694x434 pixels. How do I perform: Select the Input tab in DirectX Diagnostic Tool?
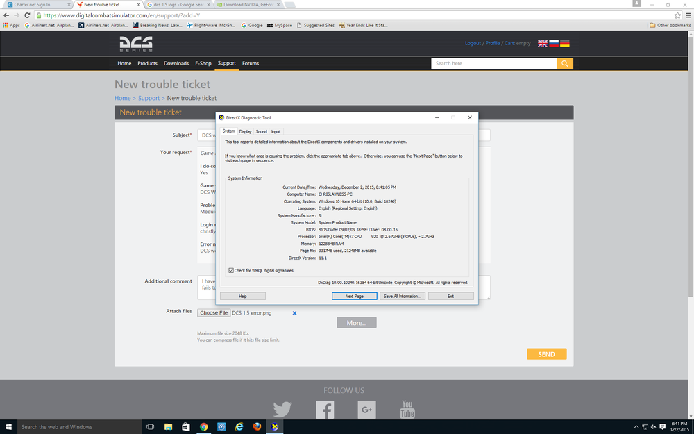click(x=276, y=131)
